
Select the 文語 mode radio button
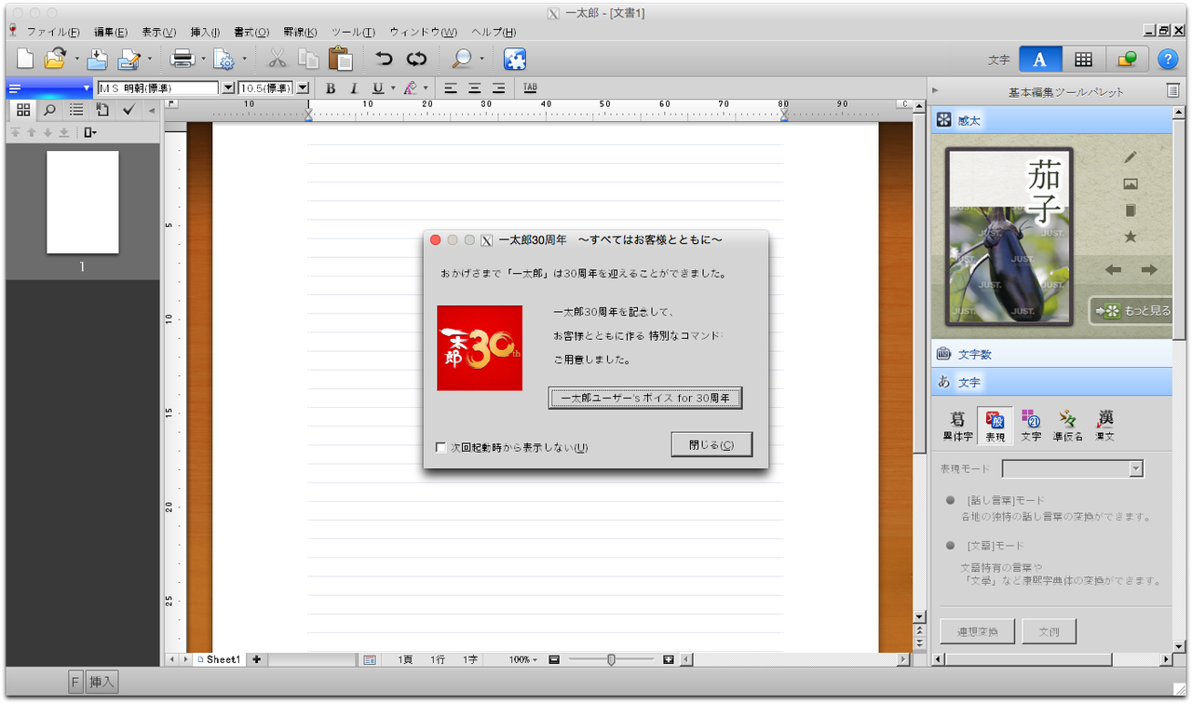tap(951, 546)
